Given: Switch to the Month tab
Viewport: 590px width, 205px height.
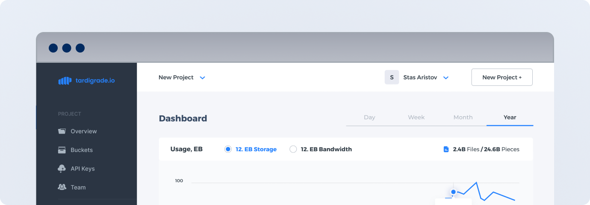Looking at the screenshot, I should (463, 117).
